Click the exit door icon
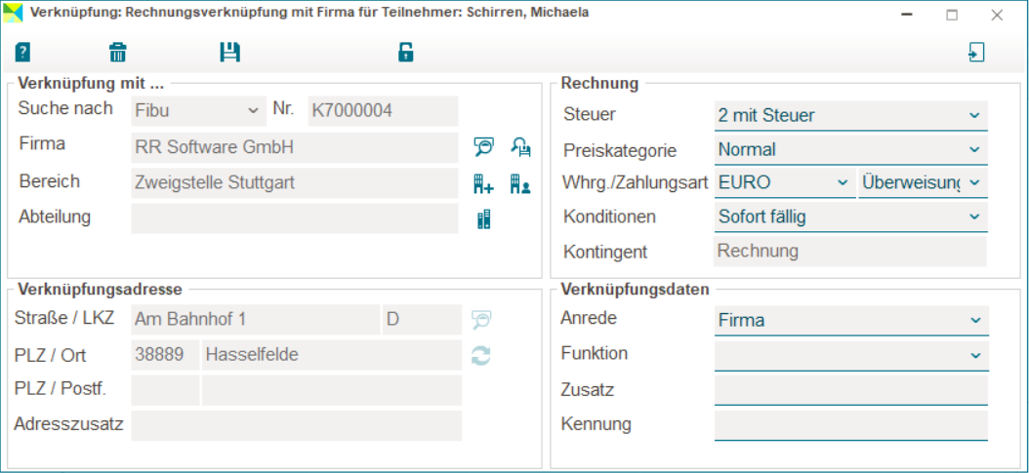 pos(975,53)
